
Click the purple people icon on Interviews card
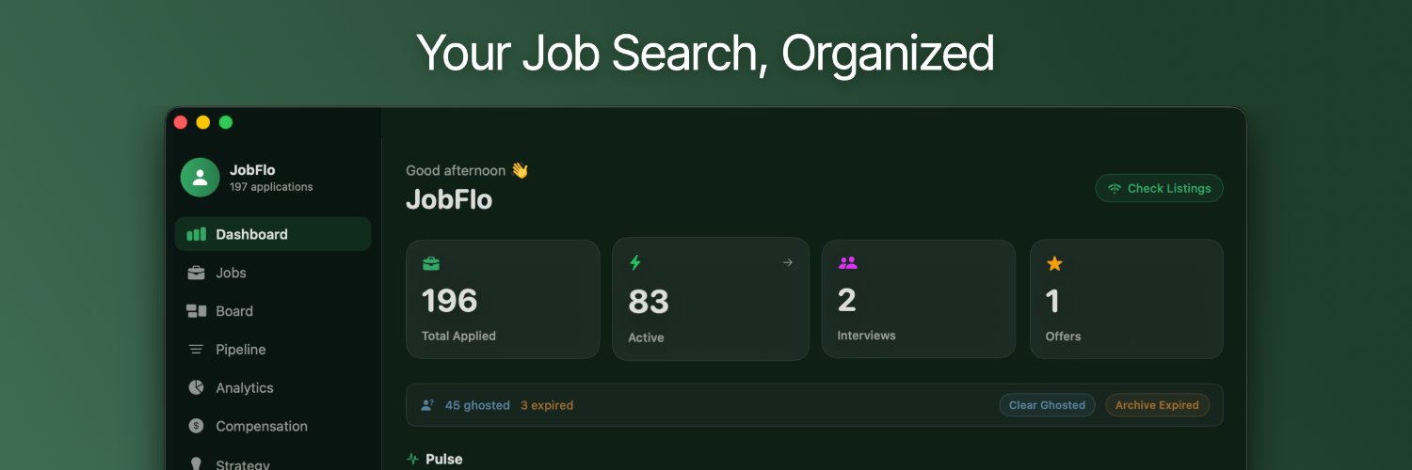[847, 263]
